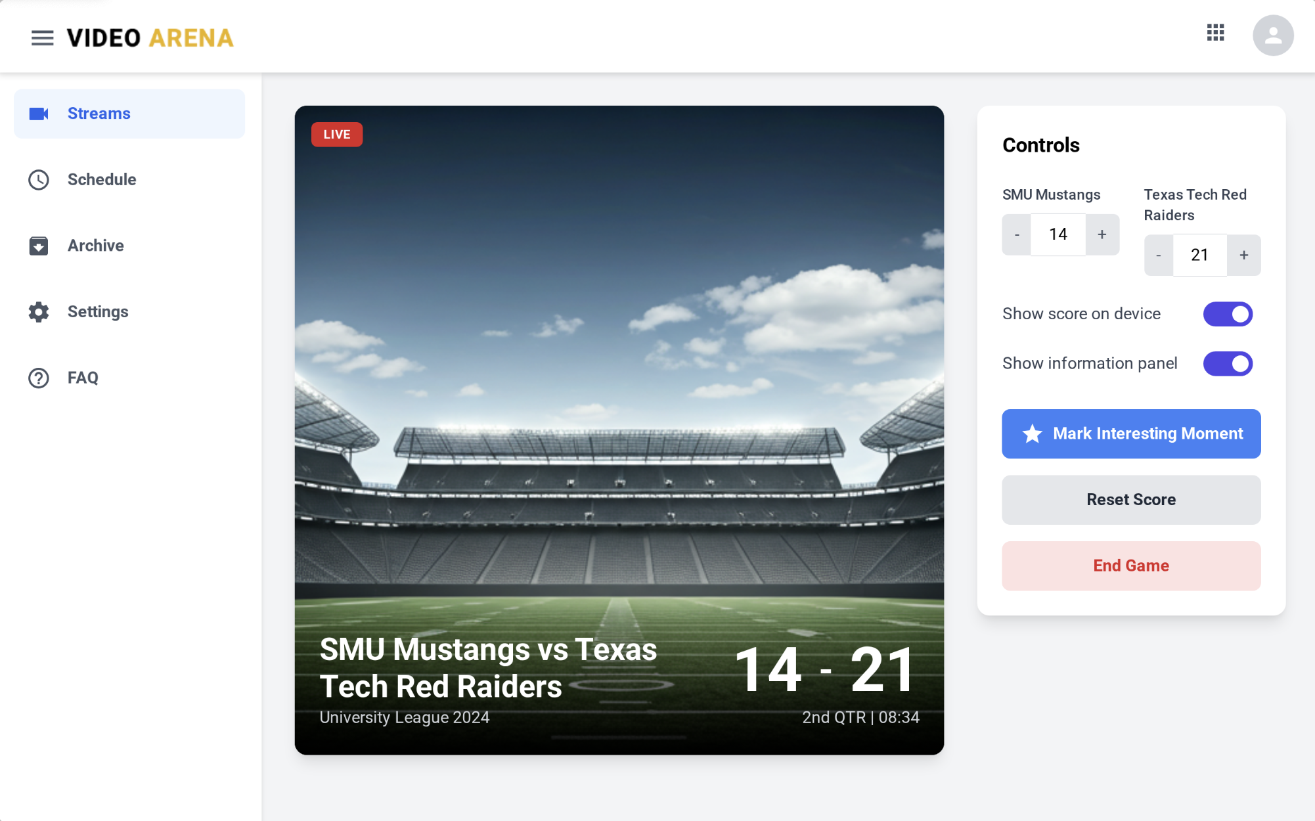Click the FAQ question mark icon

(x=39, y=378)
